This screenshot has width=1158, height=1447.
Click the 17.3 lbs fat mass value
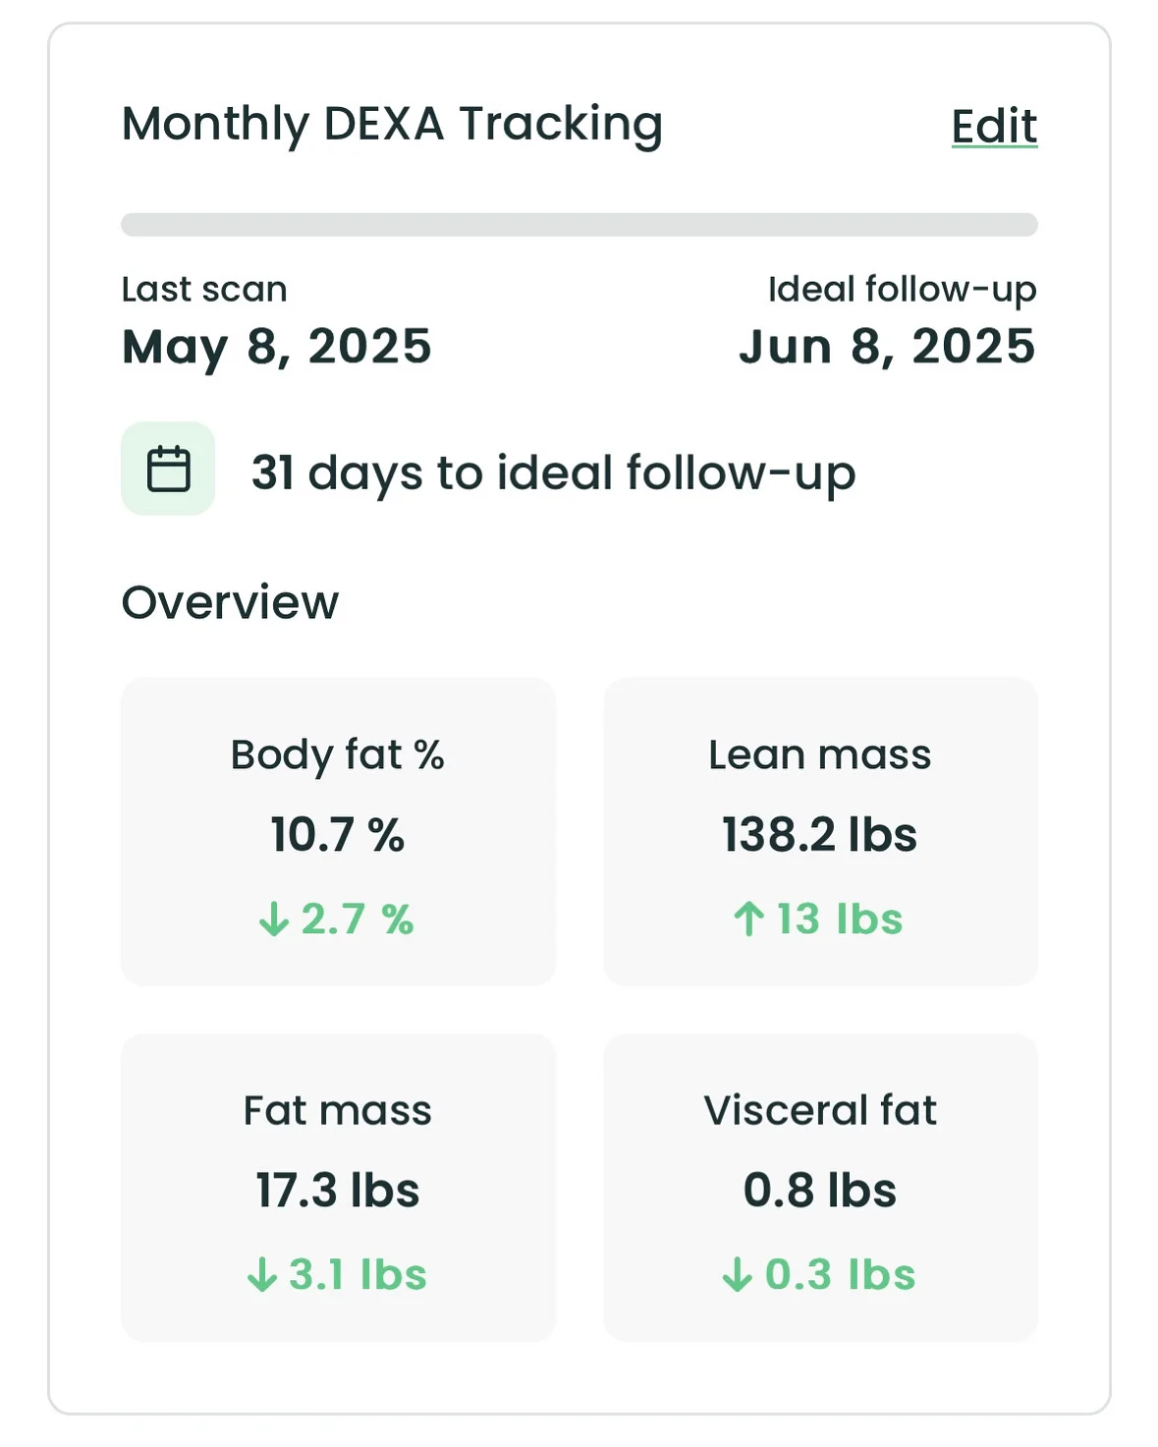337,1191
